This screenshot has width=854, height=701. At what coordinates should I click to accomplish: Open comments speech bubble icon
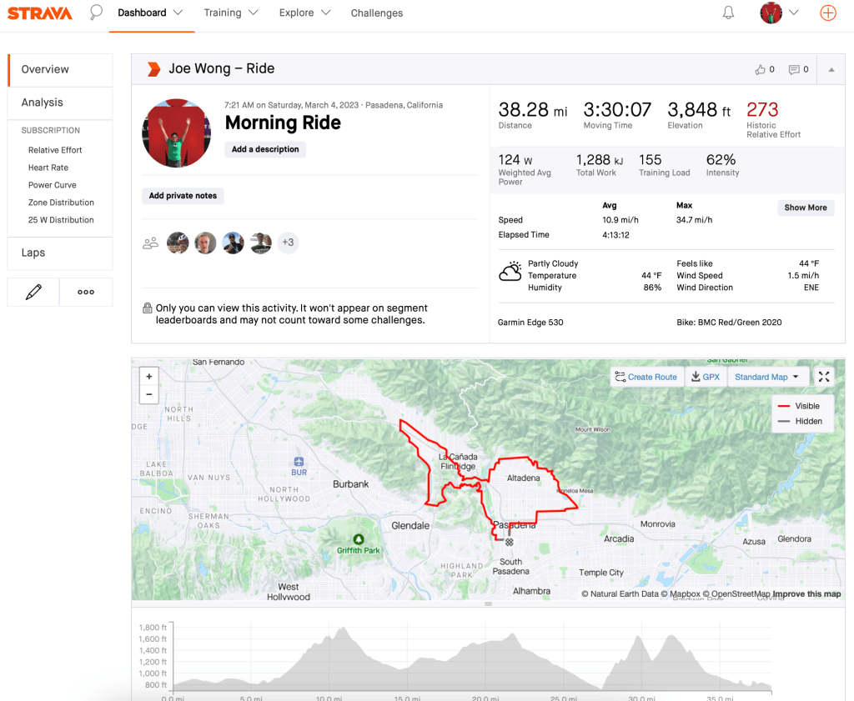pyautogui.click(x=794, y=69)
